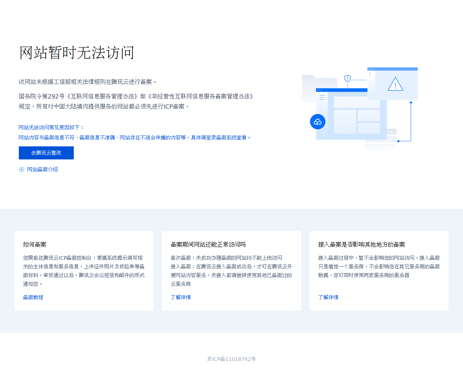Click the card title 如何备案
The width and height of the screenshot is (463, 371).
pyautogui.click(x=35, y=245)
